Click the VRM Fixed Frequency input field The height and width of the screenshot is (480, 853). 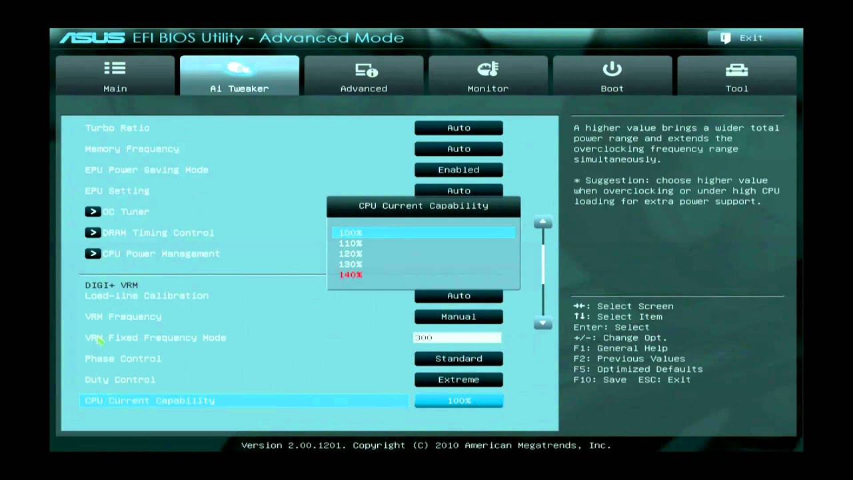pyautogui.click(x=457, y=338)
